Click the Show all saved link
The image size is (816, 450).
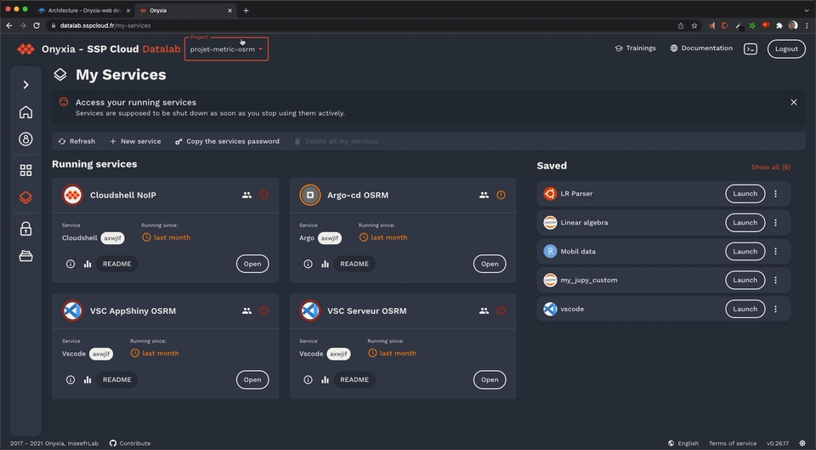[x=770, y=168]
